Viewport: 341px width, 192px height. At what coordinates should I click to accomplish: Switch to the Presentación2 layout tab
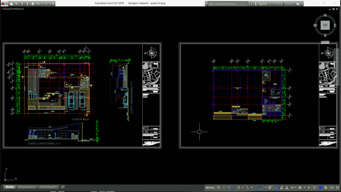coord(48,187)
